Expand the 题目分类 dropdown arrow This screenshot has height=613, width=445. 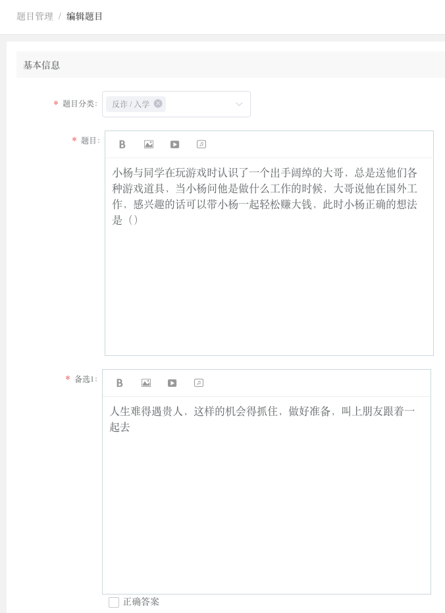239,104
